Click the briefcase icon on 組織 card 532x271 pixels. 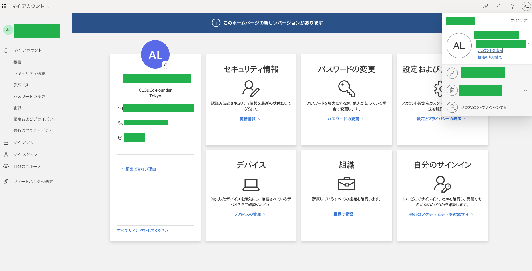pyautogui.click(x=347, y=184)
